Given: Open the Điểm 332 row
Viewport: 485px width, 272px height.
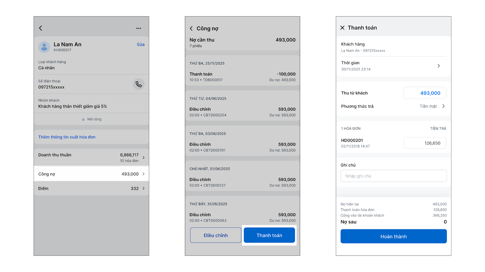Looking at the screenshot, I should coord(91,189).
